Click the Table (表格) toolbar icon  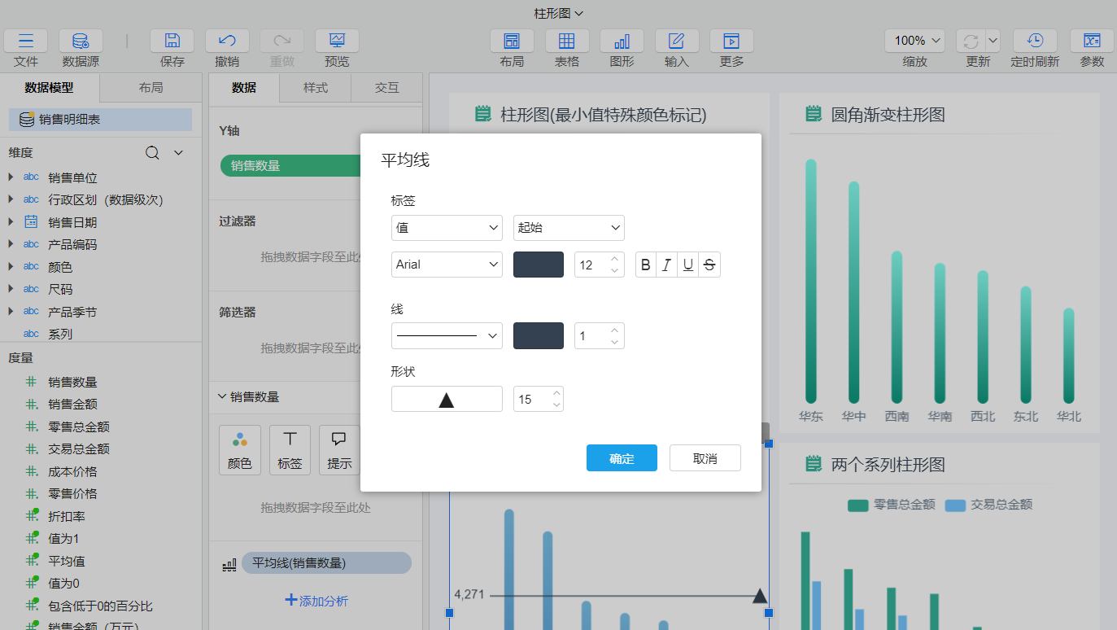[567, 42]
